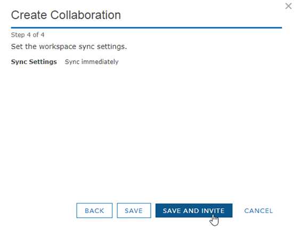Click SAVE AND INVITE

pos(194,210)
